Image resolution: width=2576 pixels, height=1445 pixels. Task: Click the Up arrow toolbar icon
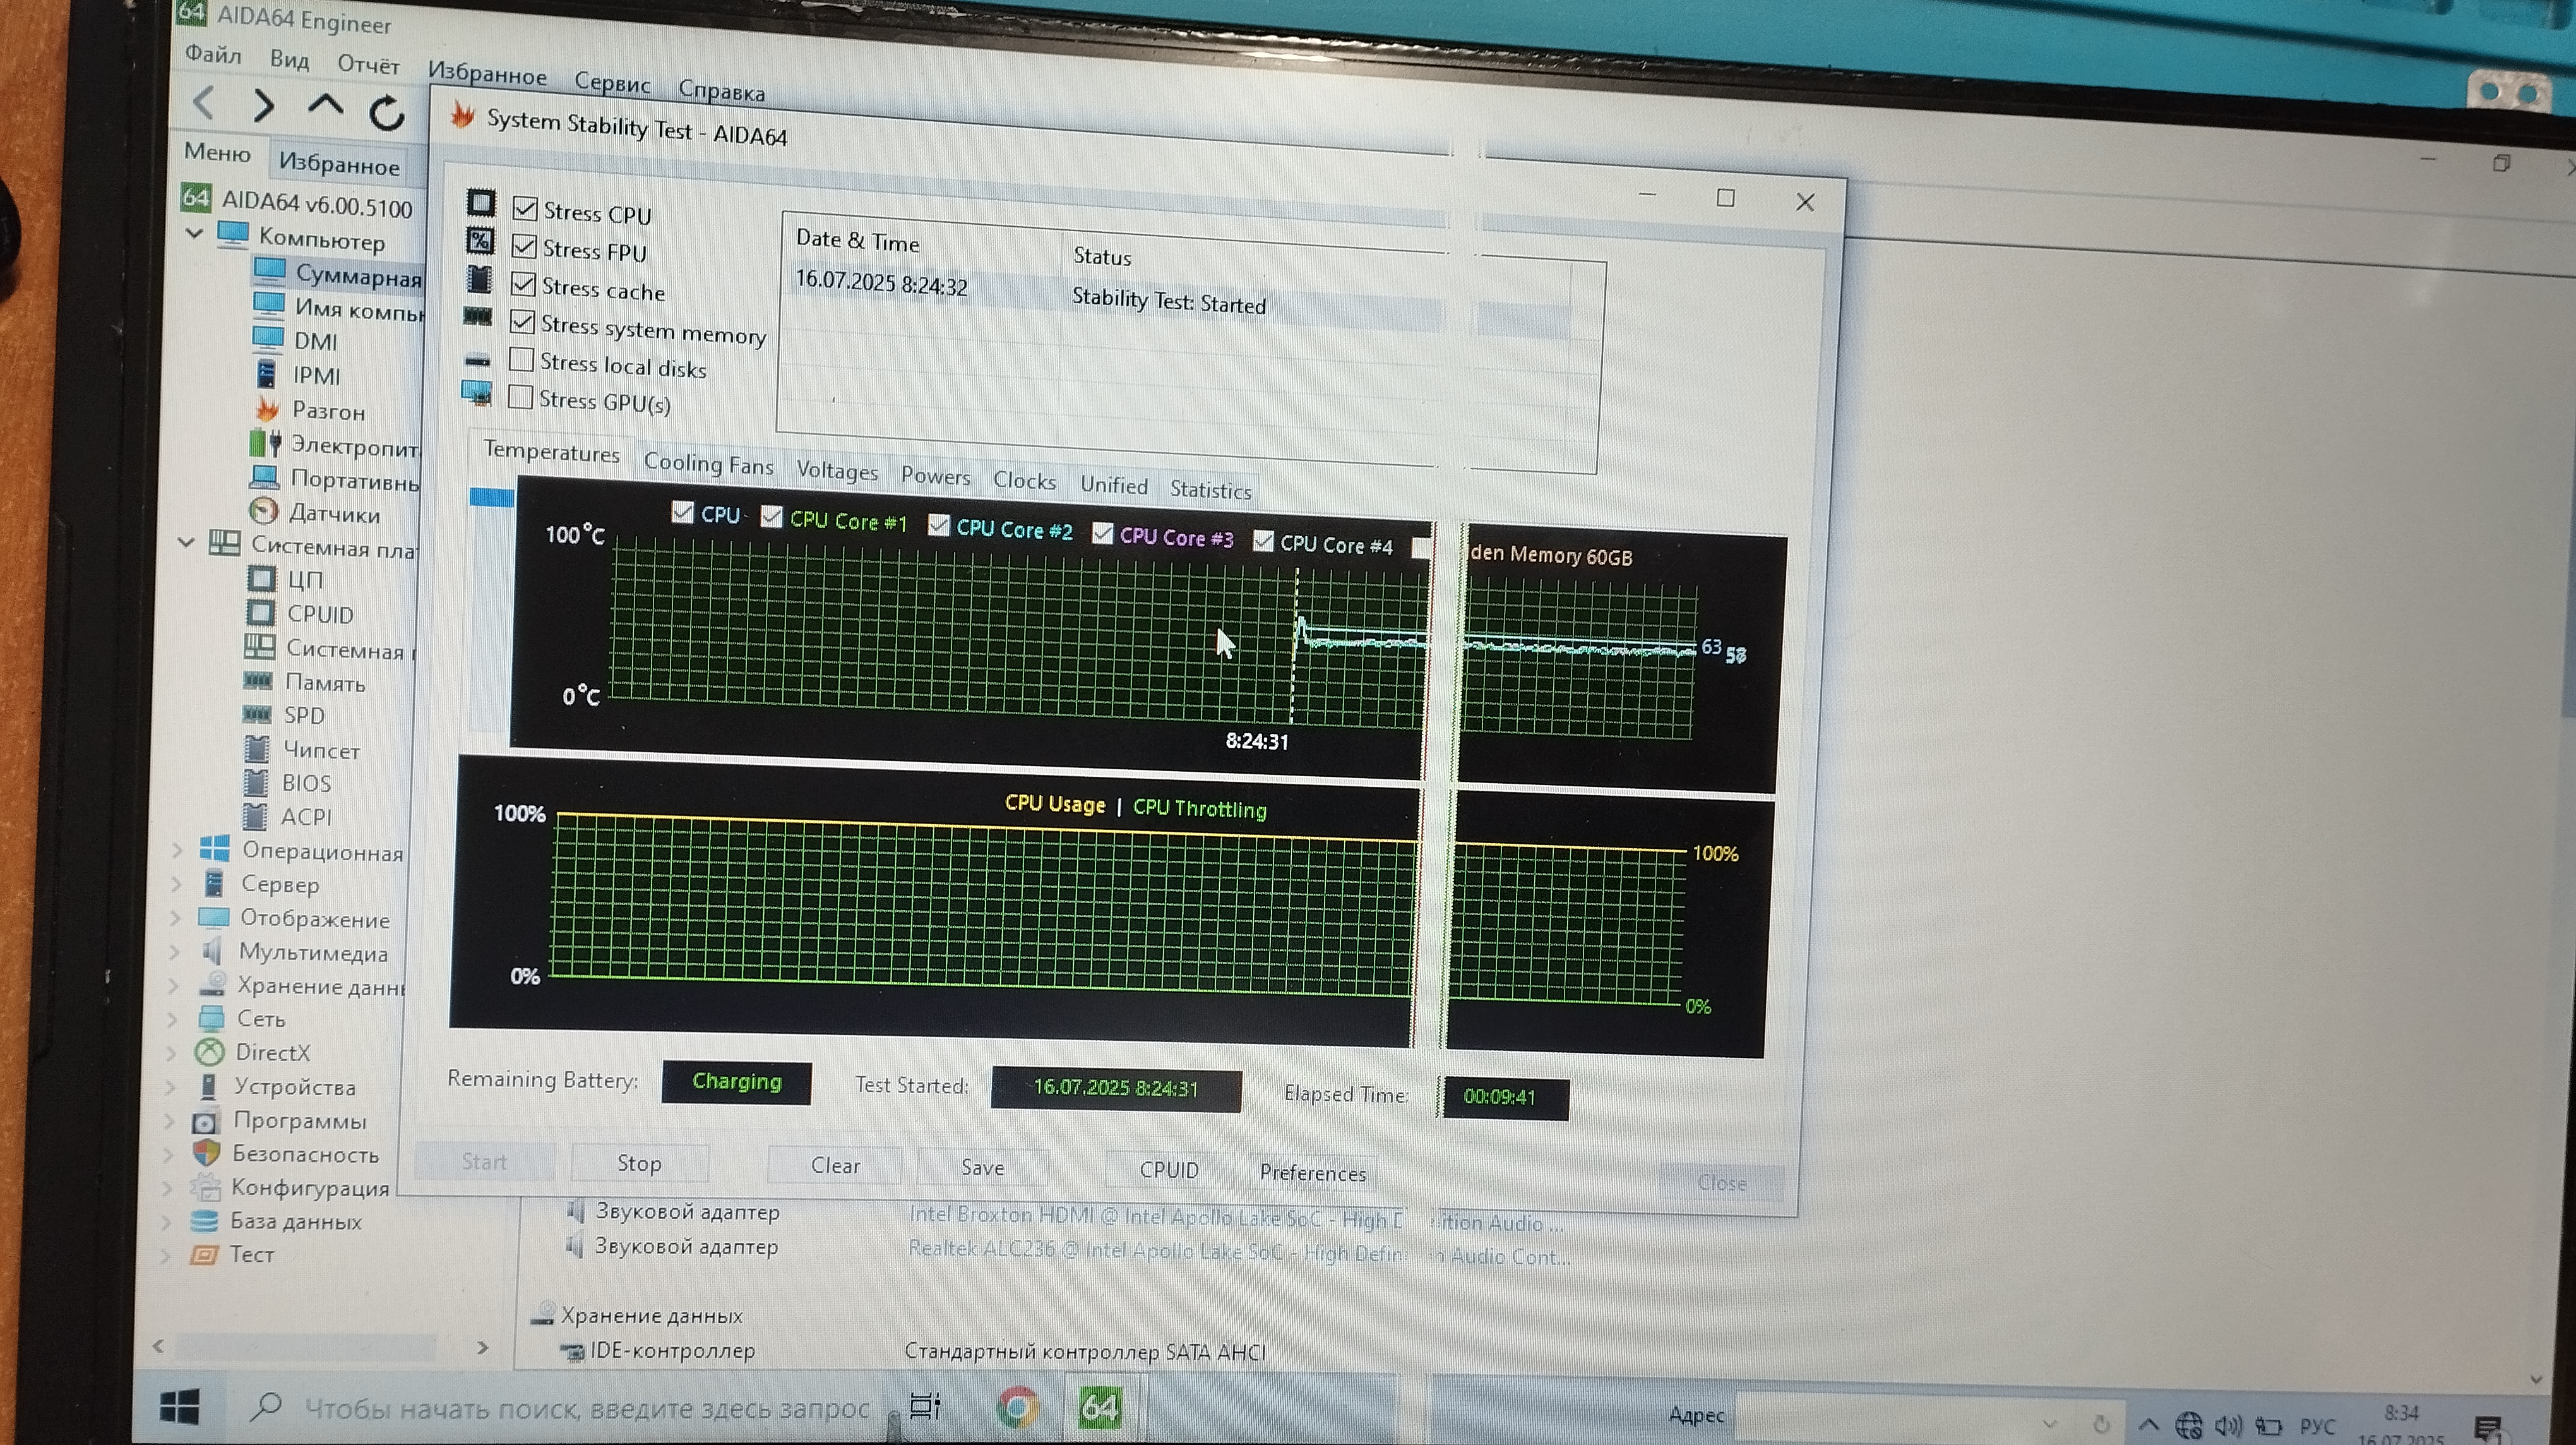pos(325,105)
